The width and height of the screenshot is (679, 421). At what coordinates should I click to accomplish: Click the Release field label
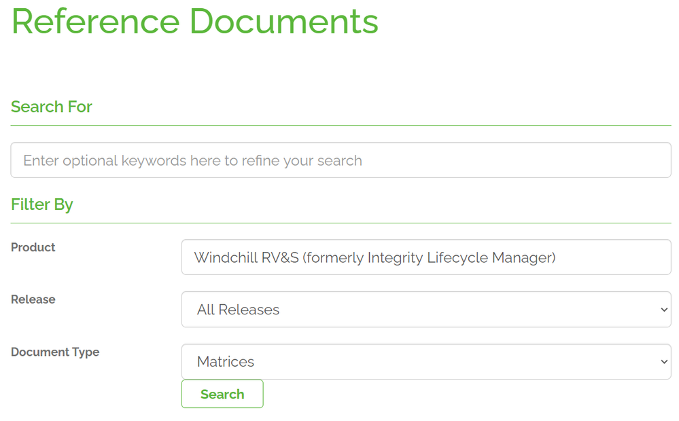[x=33, y=299]
